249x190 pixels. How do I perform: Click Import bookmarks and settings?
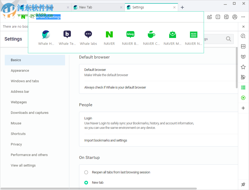click(x=158, y=140)
